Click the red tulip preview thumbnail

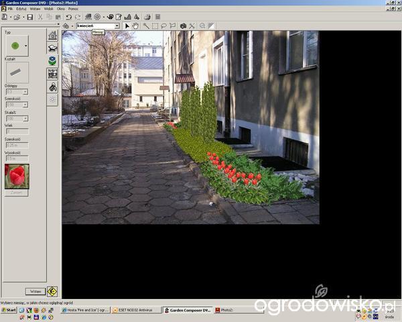17,176
